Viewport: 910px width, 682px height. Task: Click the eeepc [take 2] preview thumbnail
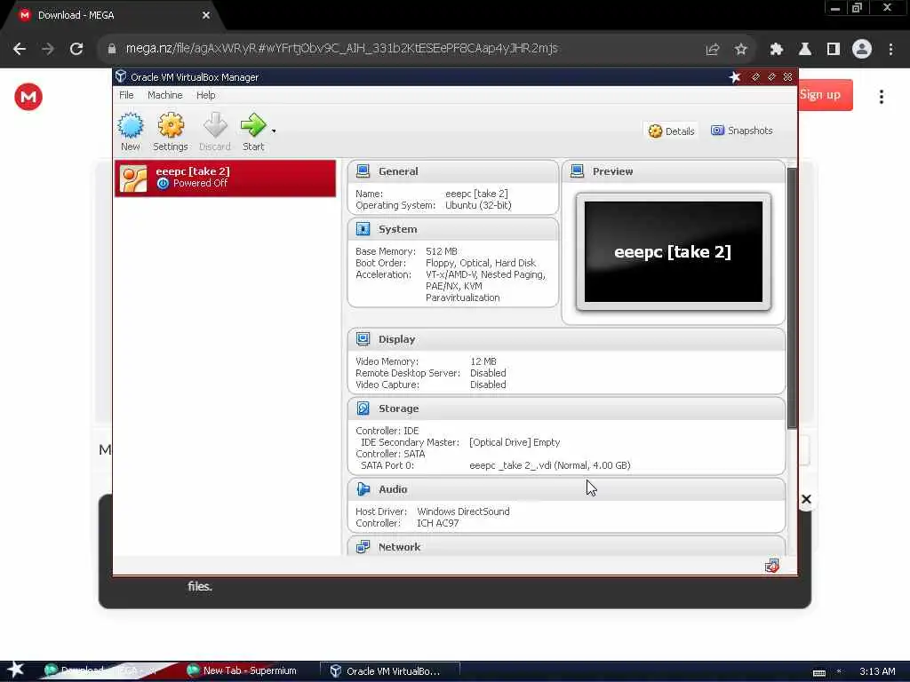(674, 251)
